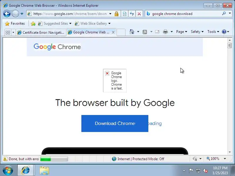Image resolution: width=235 pixels, height=176 pixels.
Task: Open the Tools menu
Action: click(x=213, y=32)
